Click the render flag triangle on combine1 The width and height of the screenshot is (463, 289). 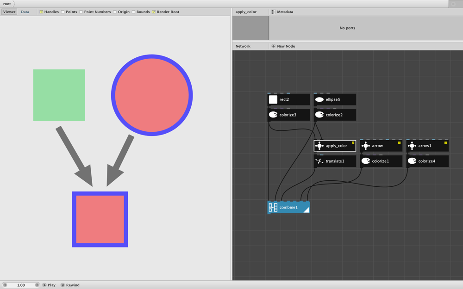click(x=306, y=209)
